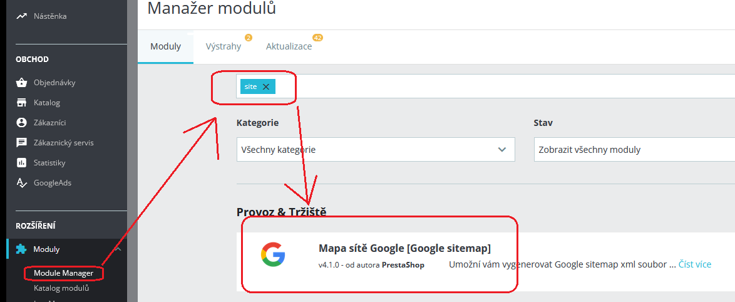Click the Statistiky bar chart icon
Viewport: 735px width, 302px height.
tap(21, 163)
